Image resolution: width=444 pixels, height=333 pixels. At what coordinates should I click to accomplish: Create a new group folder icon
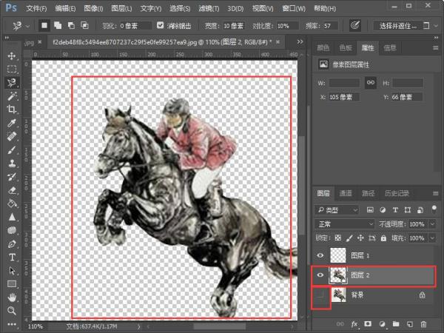[396, 324]
